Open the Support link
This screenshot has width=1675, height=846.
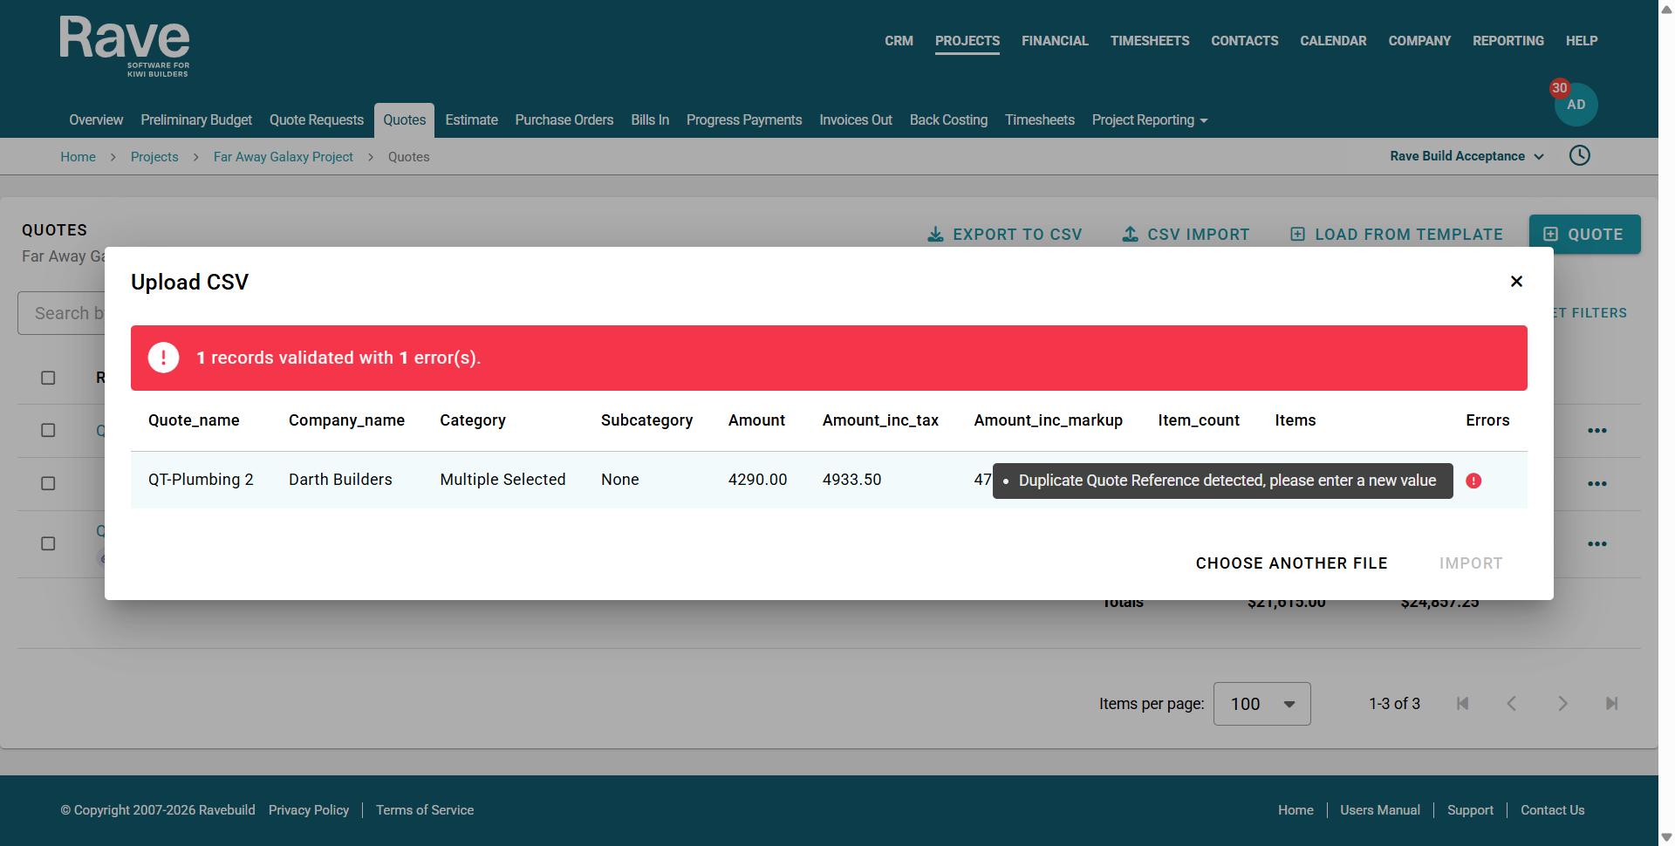1470,810
